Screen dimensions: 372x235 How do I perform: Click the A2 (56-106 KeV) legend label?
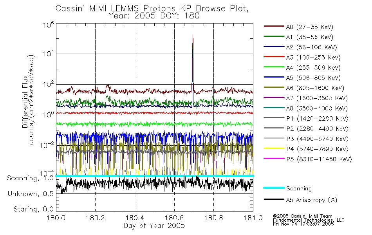pyautogui.click(x=311, y=47)
